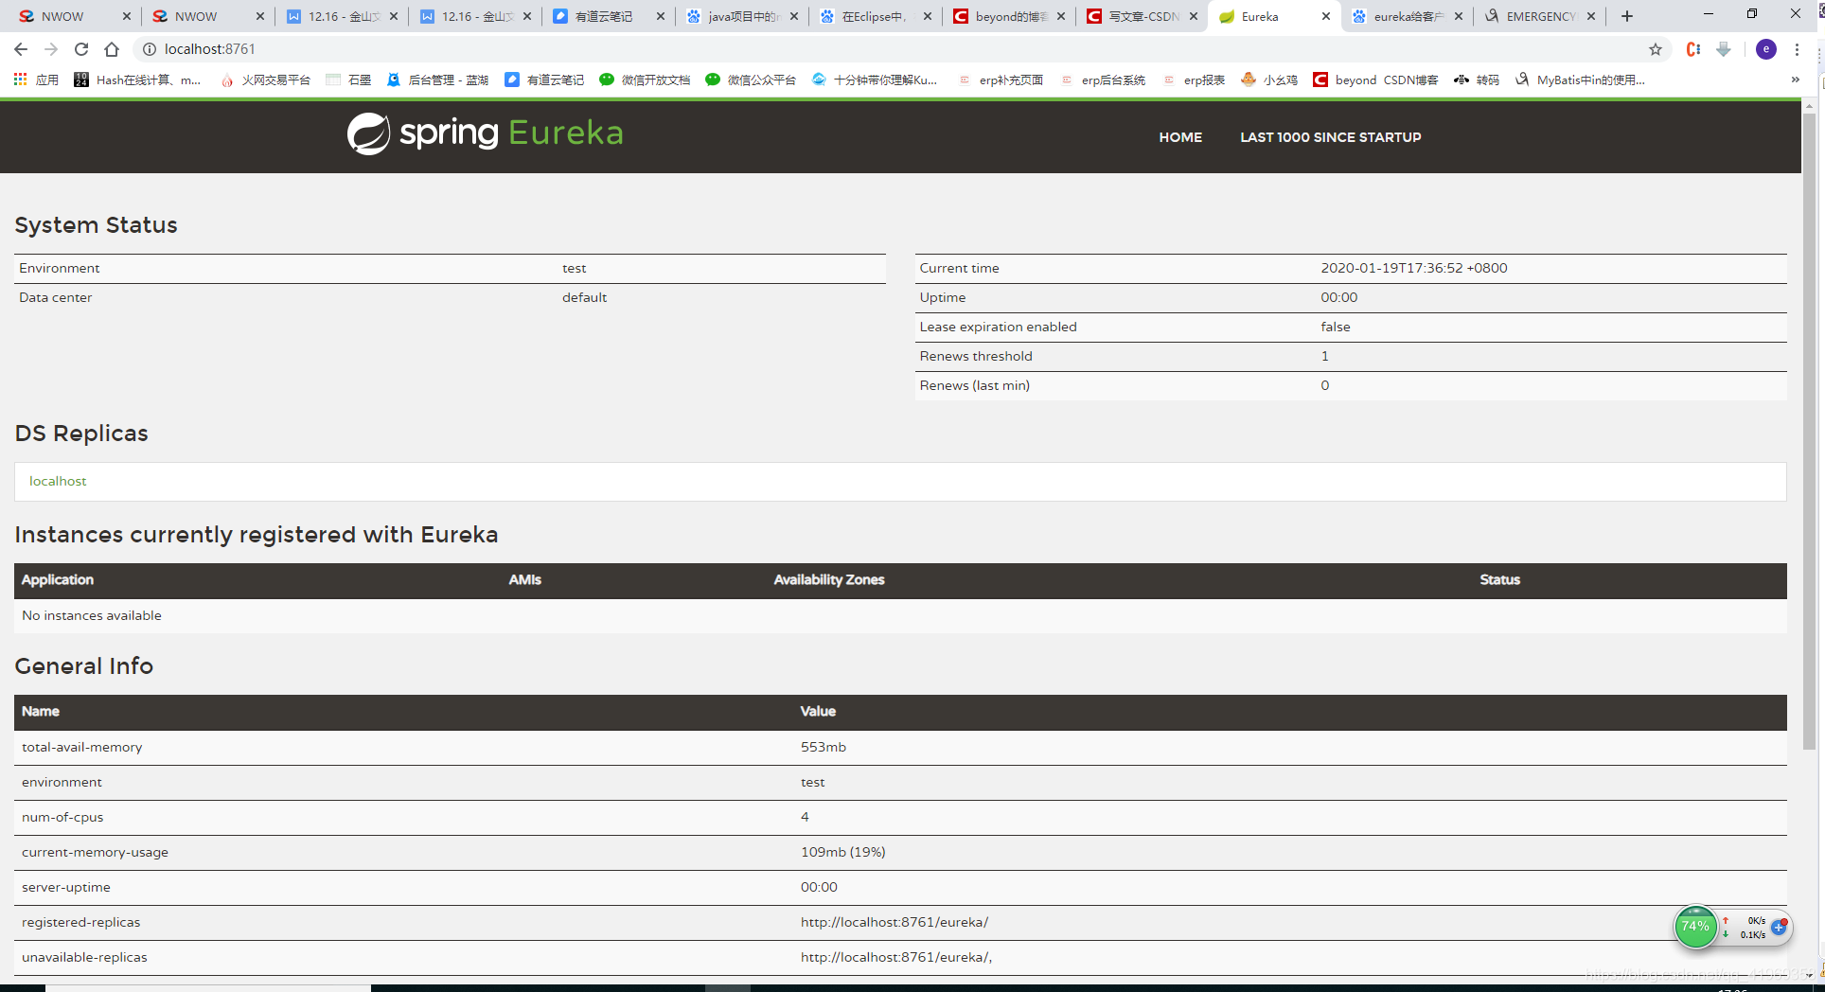Open the MyBatis中in的使用 bookmark
The width and height of the screenshot is (1825, 992).
coord(1580,80)
